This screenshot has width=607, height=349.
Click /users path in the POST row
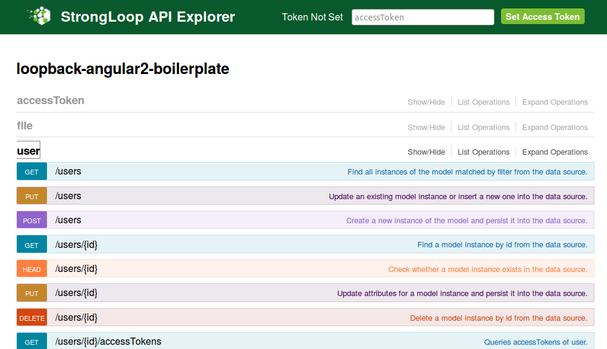tap(68, 220)
